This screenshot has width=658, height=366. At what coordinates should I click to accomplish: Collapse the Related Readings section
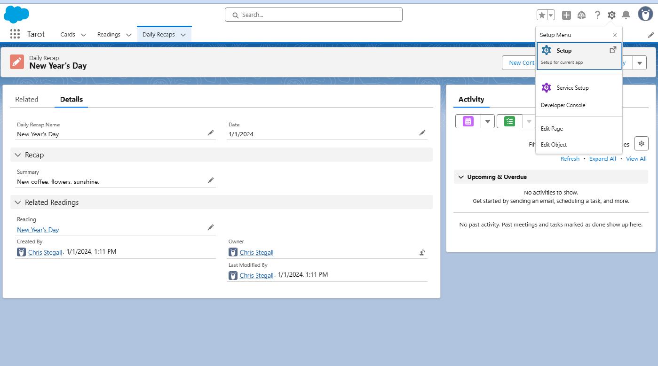pyautogui.click(x=17, y=202)
